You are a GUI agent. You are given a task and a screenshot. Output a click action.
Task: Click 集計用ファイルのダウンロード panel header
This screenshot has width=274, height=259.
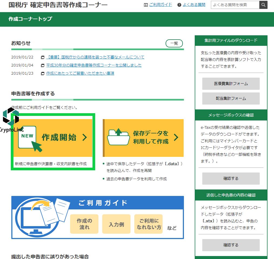point(231,40)
